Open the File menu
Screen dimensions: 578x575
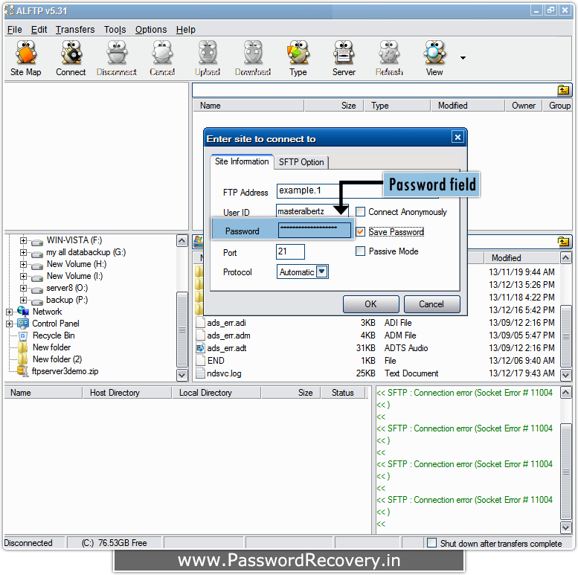pos(15,30)
